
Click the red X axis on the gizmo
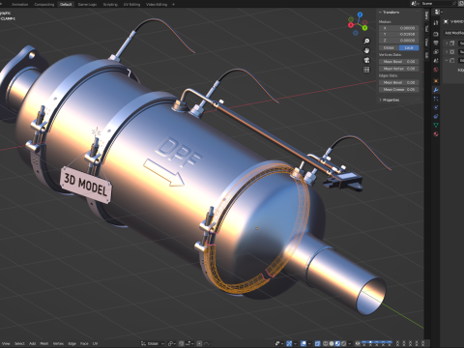point(351,25)
